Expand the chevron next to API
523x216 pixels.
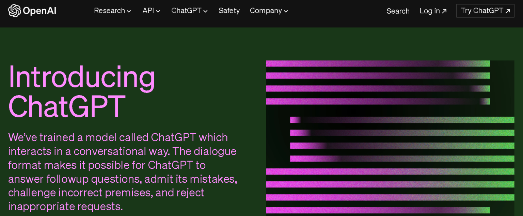click(158, 11)
